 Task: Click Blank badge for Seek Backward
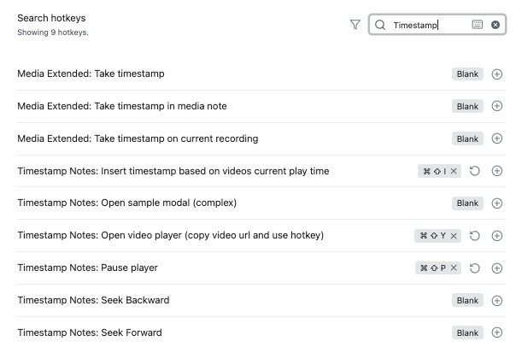point(467,300)
